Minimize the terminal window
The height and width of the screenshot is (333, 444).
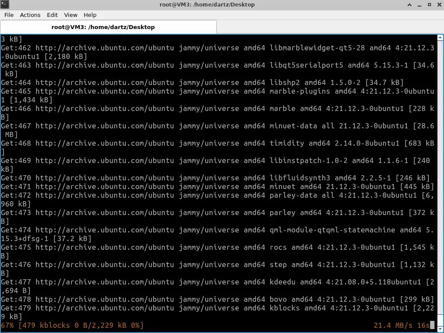(x=419, y=4)
